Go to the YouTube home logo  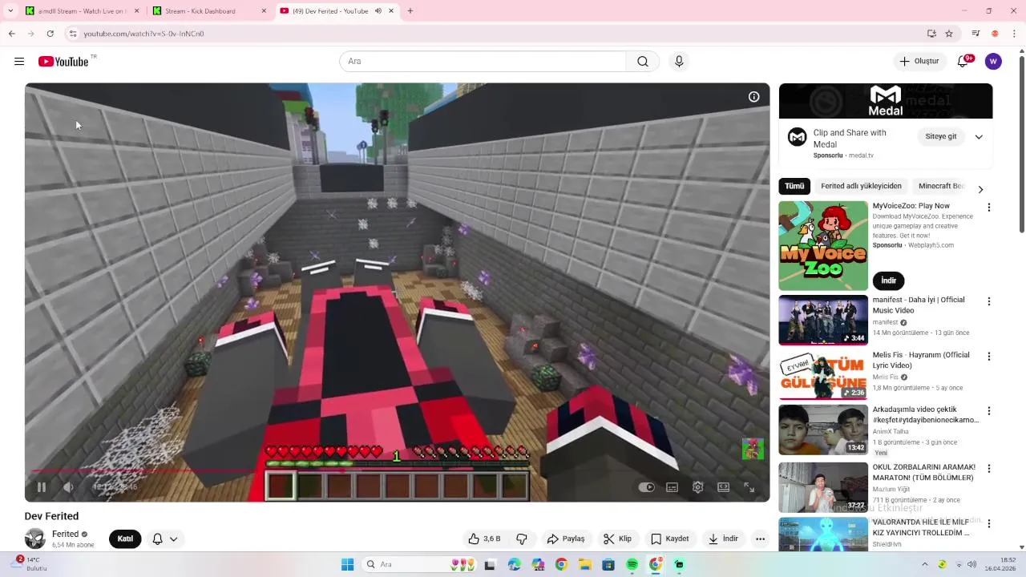pyautogui.click(x=63, y=62)
